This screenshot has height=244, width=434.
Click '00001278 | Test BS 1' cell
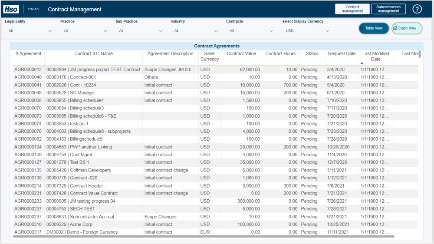tap(68, 162)
